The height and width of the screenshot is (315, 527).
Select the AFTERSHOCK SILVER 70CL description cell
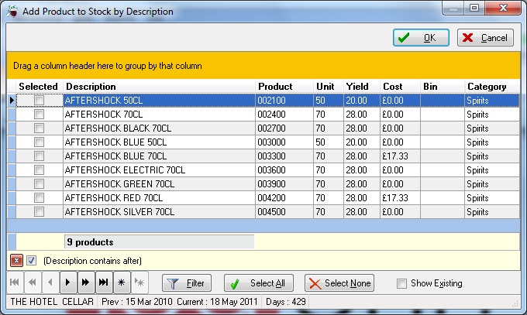tap(160, 211)
